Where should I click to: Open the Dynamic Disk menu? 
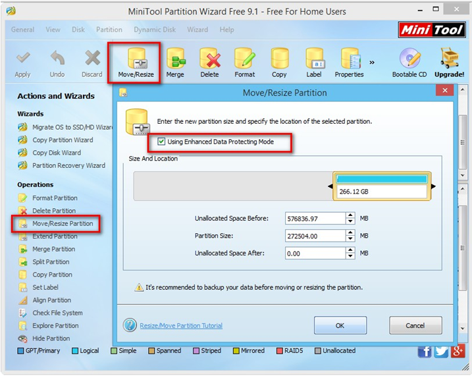click(155, 30)
